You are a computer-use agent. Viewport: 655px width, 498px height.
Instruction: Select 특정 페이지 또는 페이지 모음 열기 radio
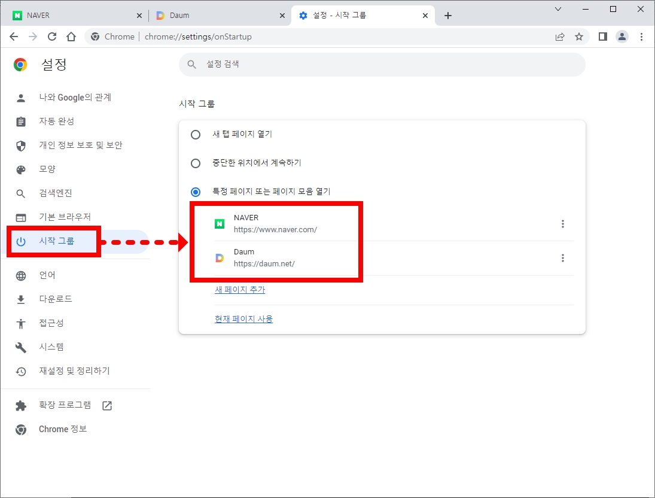(x=195, y=192)
